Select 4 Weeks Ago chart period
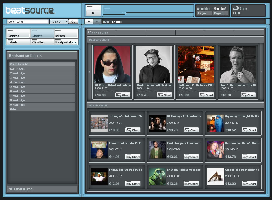The width and height of the screenshot is (272, 200). coord(42,82)
